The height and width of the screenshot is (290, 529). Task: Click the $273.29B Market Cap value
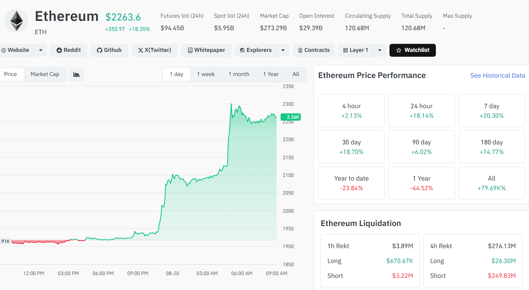point(273,28)
